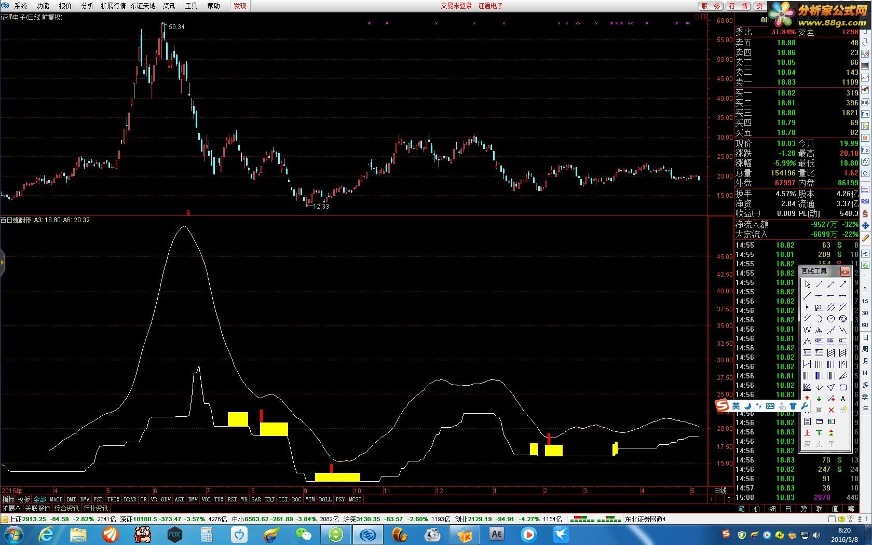Click the pencil drawing icon in the right sidebar

click(x=865, y=238)
